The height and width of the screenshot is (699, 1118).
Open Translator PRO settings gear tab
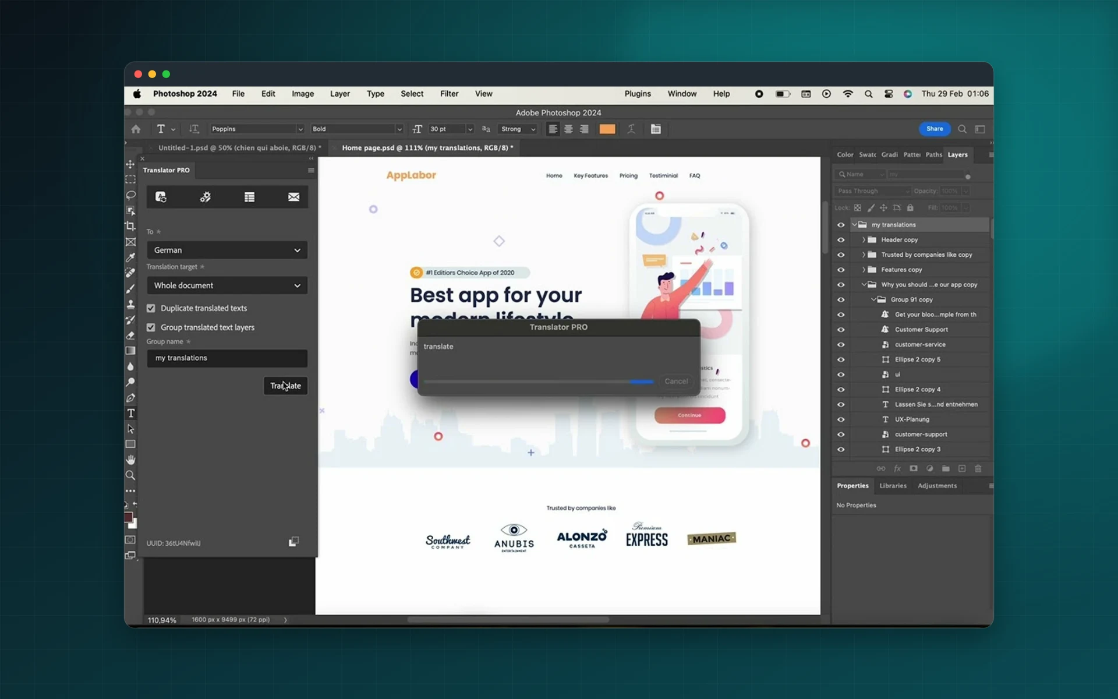[x=206, y=197]
